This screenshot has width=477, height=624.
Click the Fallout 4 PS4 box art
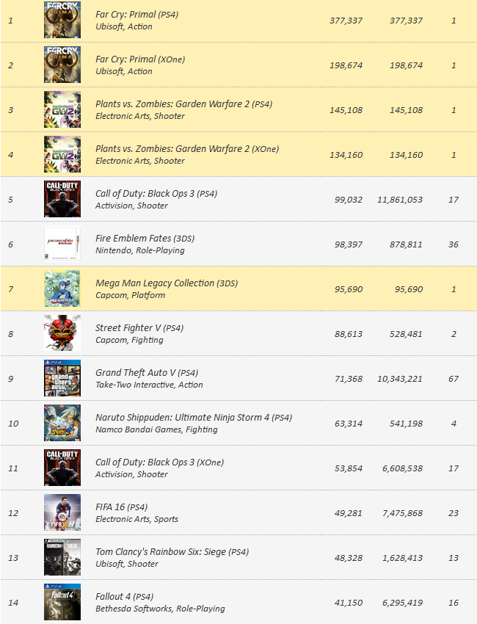point(62,602)
